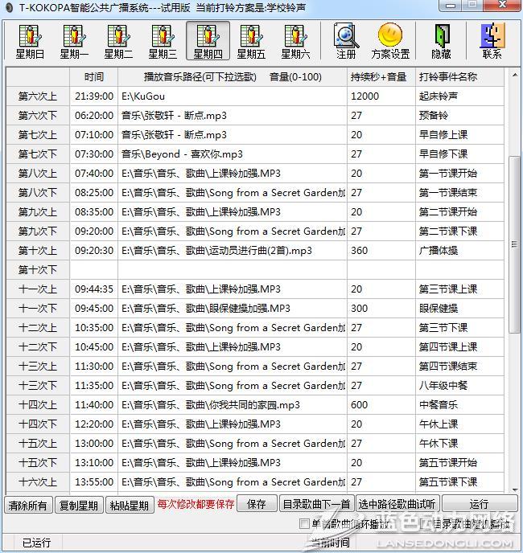Open the 星期日 (Sunday) schedule

tap(30, 41)
